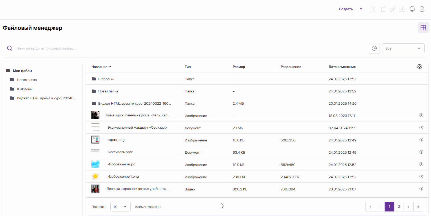Click the search query input field
Viewport: 431px width, 216px height.
pos(187,48)
